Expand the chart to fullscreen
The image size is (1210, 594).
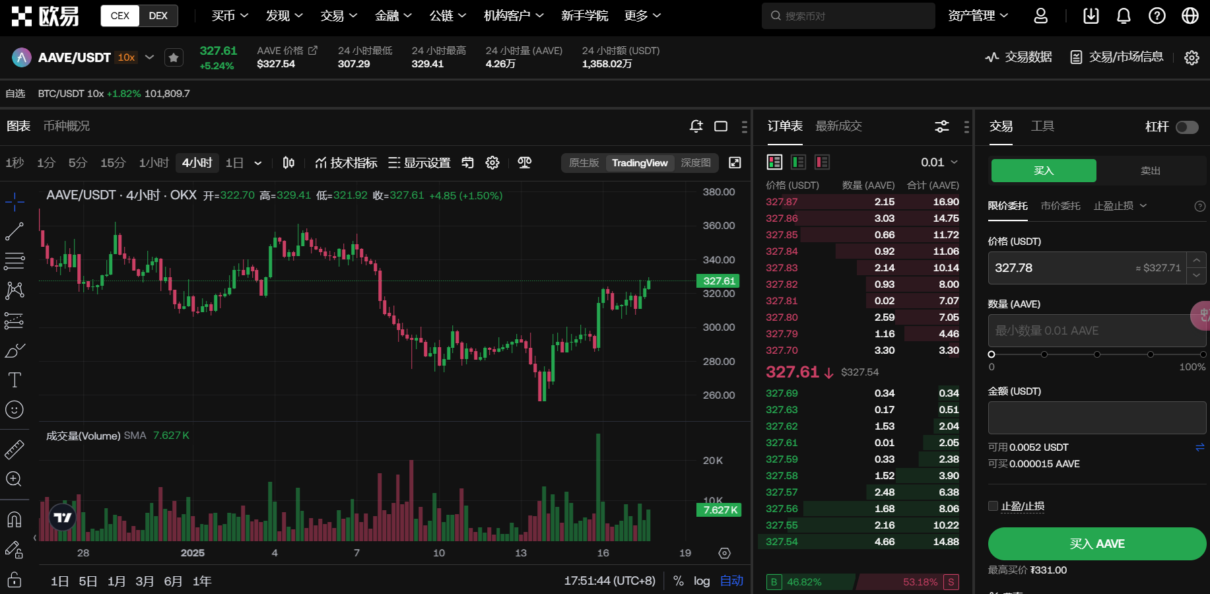click(x=735, y=163)
